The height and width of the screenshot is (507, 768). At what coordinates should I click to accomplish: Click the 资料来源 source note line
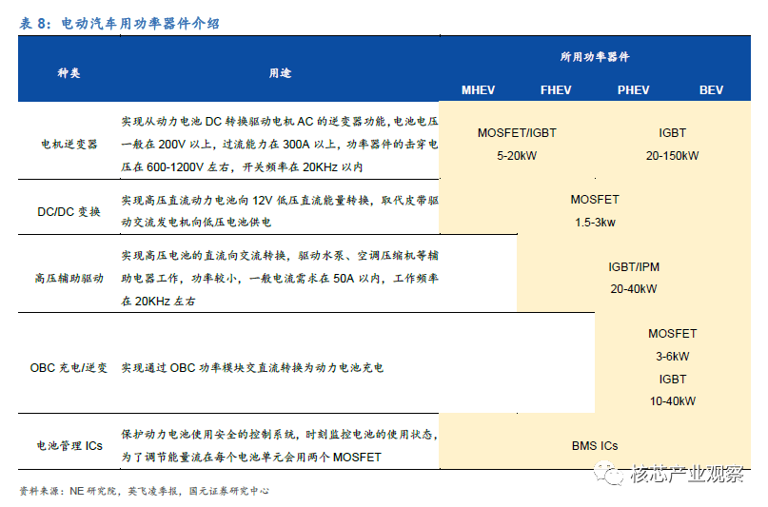(143, 491)
